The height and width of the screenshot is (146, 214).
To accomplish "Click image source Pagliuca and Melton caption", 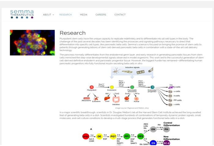I will [x=132, y=108].
